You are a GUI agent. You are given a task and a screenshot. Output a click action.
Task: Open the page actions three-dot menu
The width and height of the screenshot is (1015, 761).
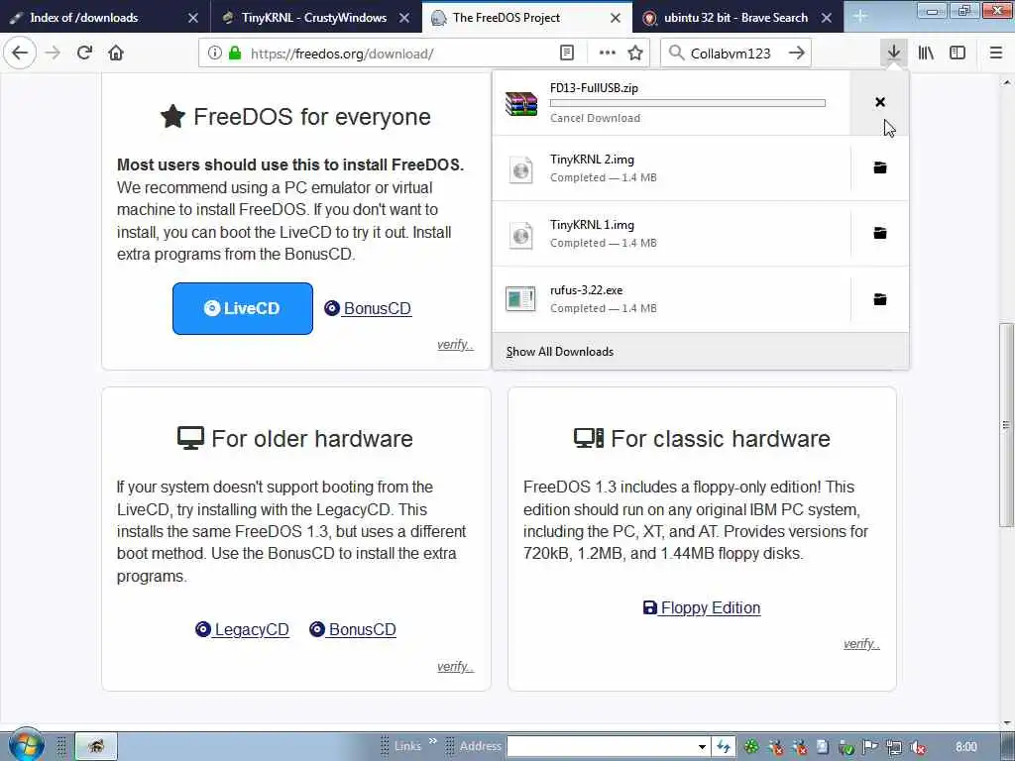(x=608, y=54)
